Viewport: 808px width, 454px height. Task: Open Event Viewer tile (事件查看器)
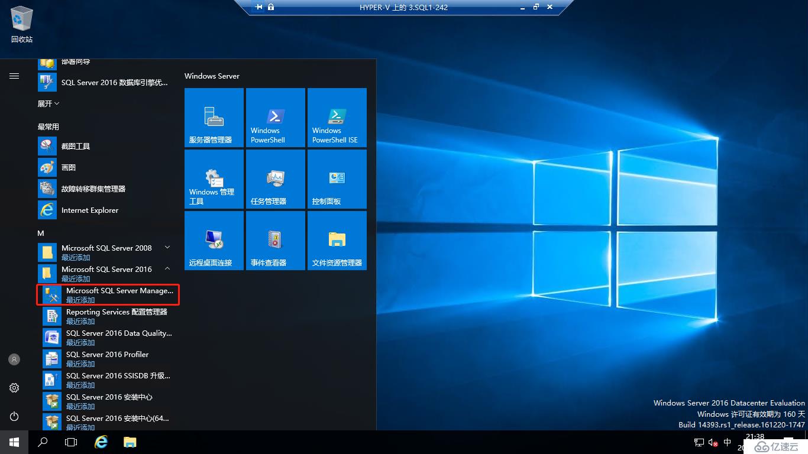coord(276,241)
